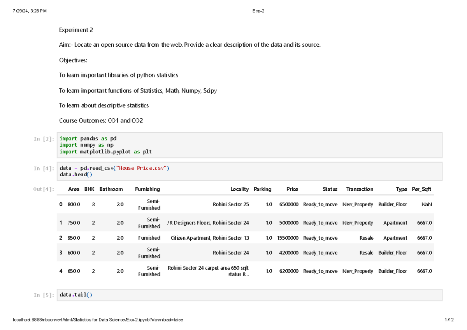This screenshot has width=467, height=330.
Task: Select the Price column header
Action: coord(292,189)
